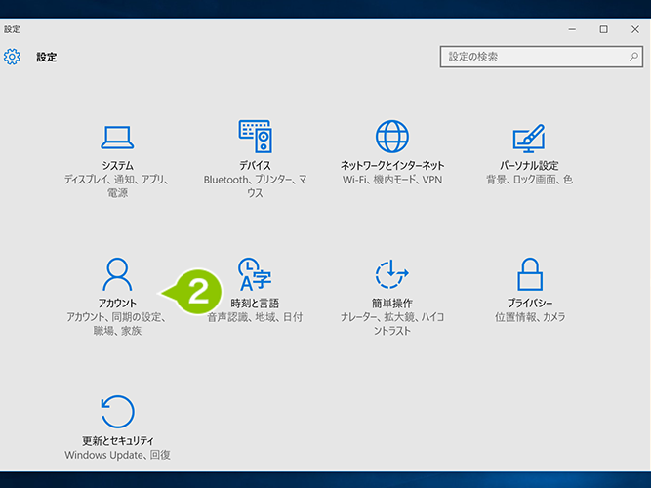Maximize the 設定 window
651x488 pixels.
(x=604, y=29)
